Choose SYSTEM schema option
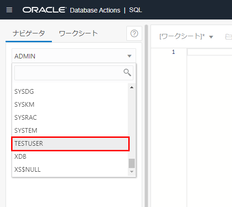 point(70,130)
